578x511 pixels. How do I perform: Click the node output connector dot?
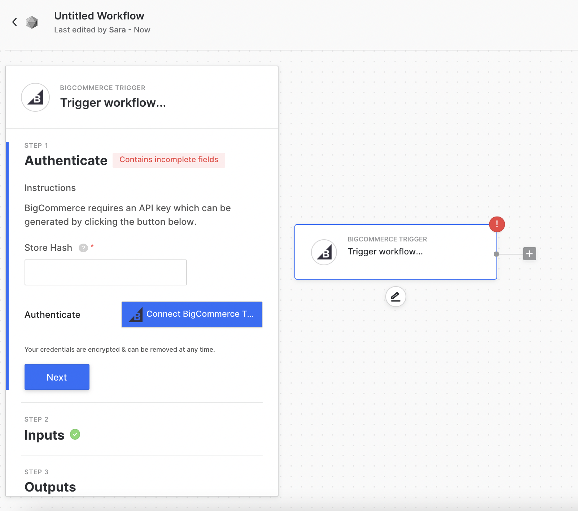tap(496, 254)
